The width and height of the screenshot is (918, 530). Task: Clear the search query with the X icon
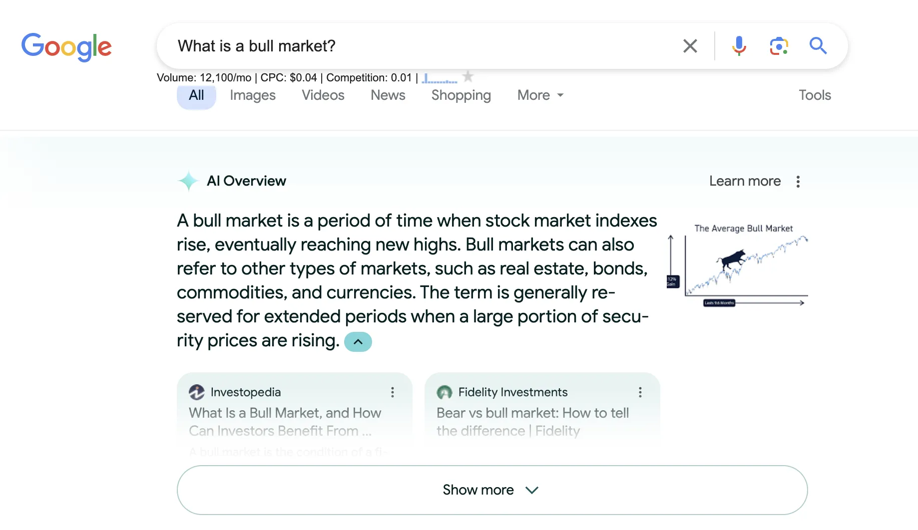(x=690, y=45)
